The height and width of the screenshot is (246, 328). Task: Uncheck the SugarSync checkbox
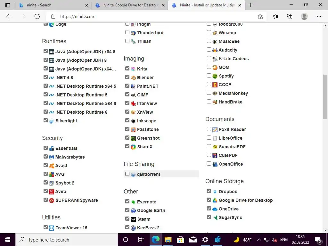(209, 217)
